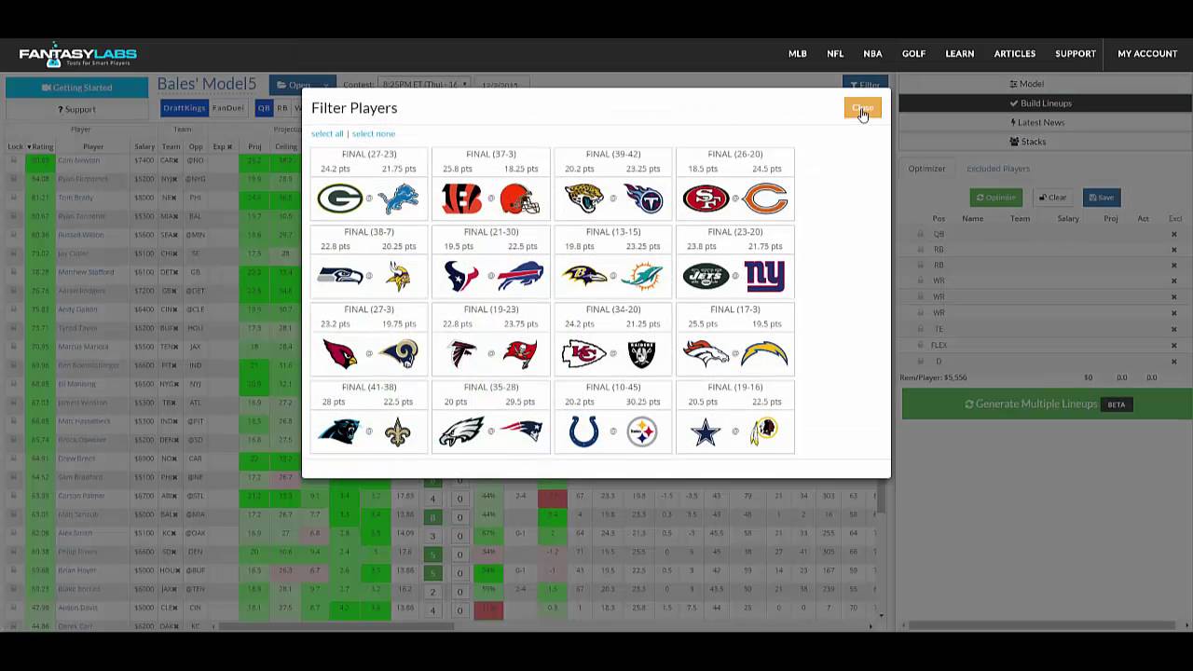
Task: Select the Chicago Bears logo
Action: click(765, 199)
